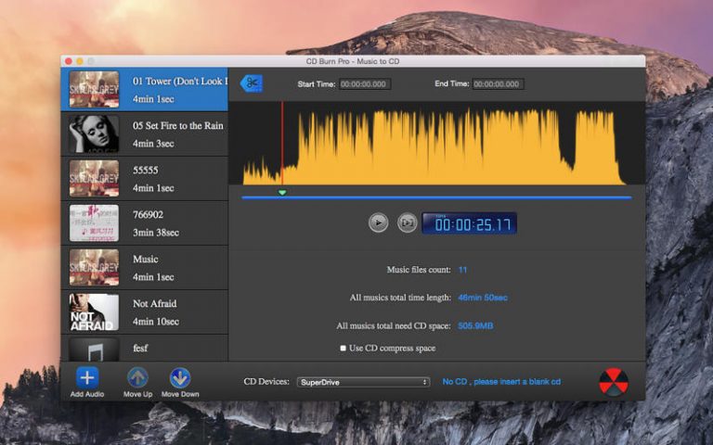Enable Use CD compress space checkbox
This screenshot has height=445, width=713.
(344, 348)
